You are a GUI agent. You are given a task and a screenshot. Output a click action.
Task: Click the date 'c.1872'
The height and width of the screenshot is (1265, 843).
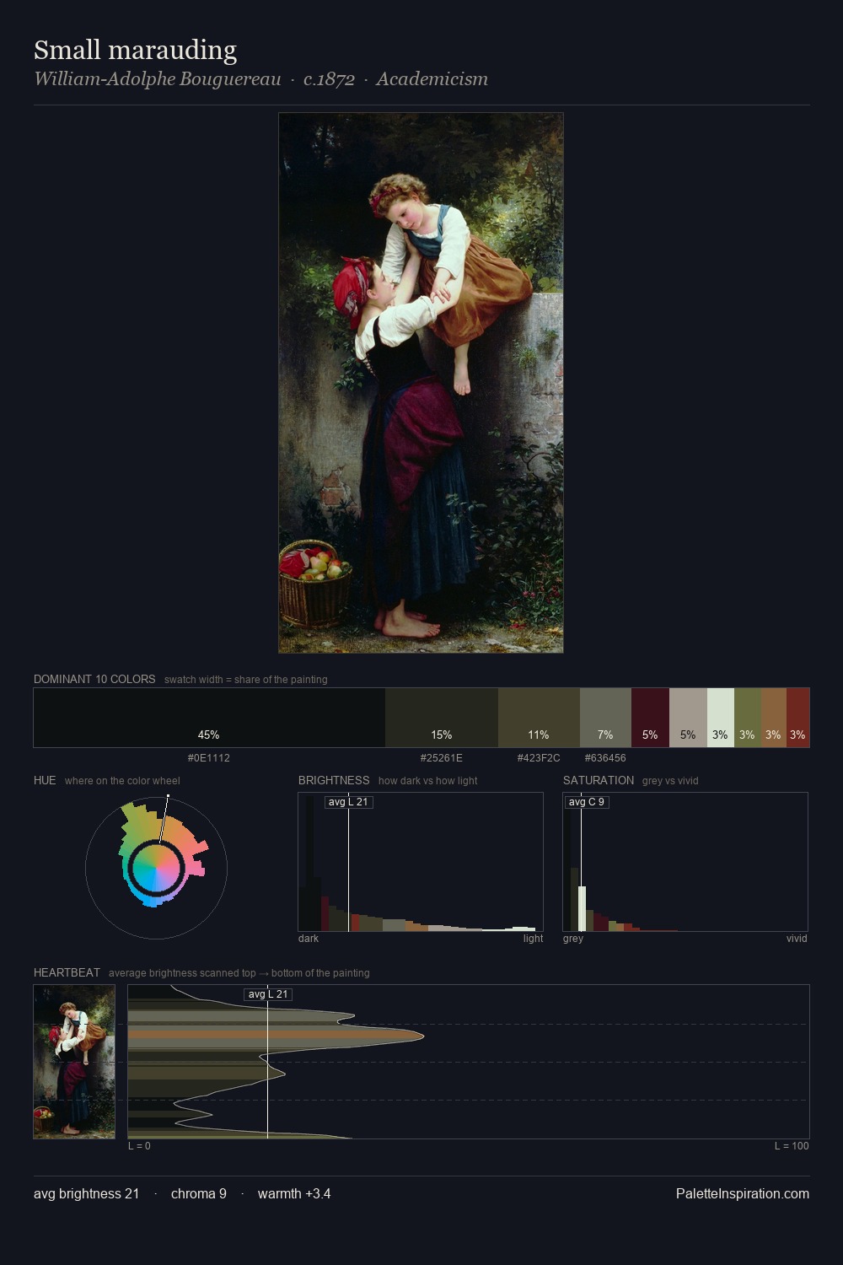pyautogui.click(x=329, y=79)
